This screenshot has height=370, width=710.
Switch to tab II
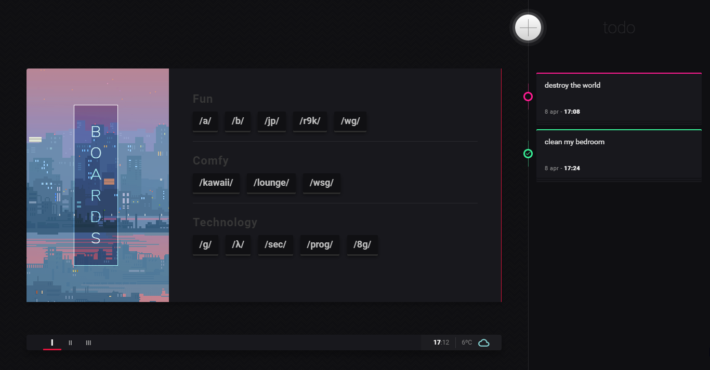70,342
